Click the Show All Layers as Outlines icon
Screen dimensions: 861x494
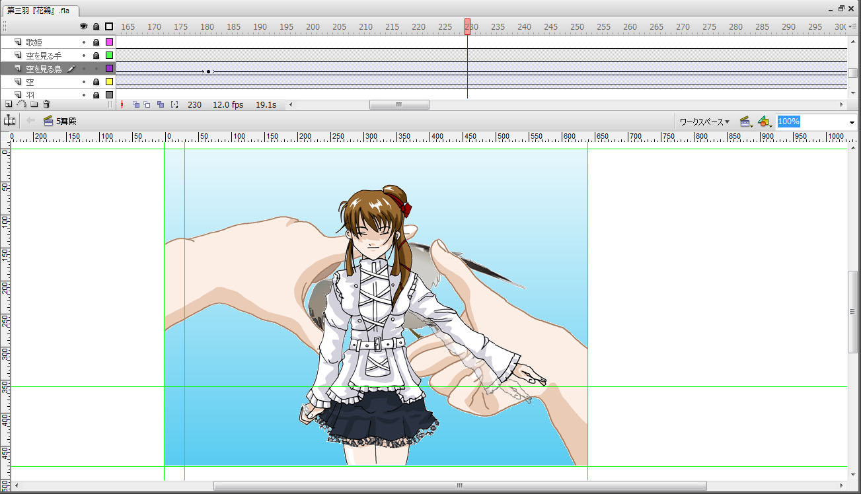(109, 26)
